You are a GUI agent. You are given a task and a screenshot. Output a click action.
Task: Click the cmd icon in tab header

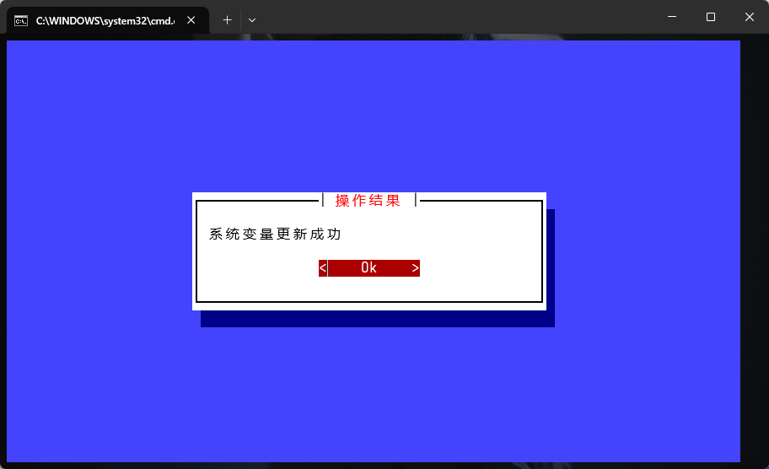click(21, 20)
